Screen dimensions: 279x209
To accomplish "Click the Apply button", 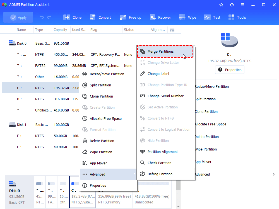I will 18,17.
